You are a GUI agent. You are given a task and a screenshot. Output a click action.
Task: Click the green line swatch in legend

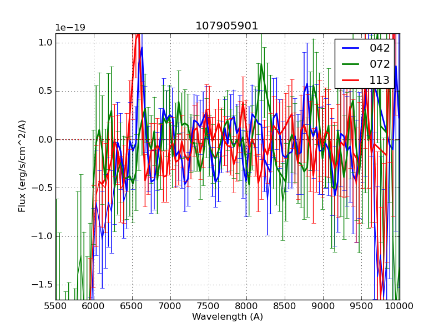point(350,64)
